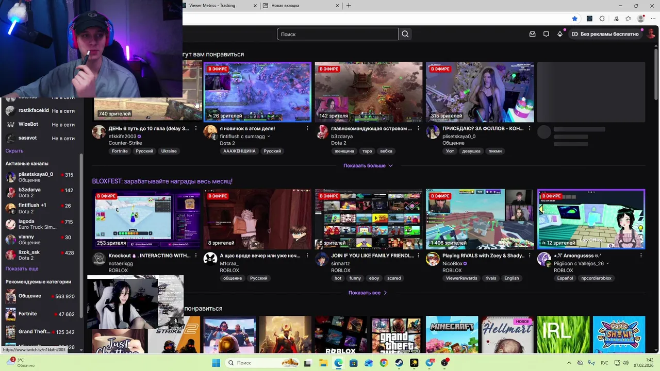The image size is (660, 371).
Task: Click the Twitch search input field
Action: [x=338, y=34]
